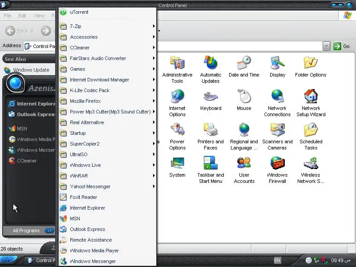Expand Power Mp3 Cutter folder
The image size is (356, 267).
point(108,112)
